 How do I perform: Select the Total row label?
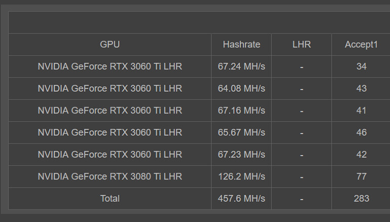(x=110, y=199)
